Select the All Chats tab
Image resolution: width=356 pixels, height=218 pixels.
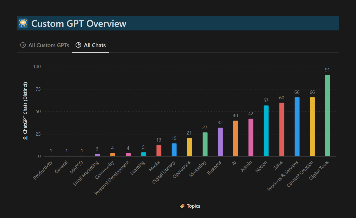point(91,45)
